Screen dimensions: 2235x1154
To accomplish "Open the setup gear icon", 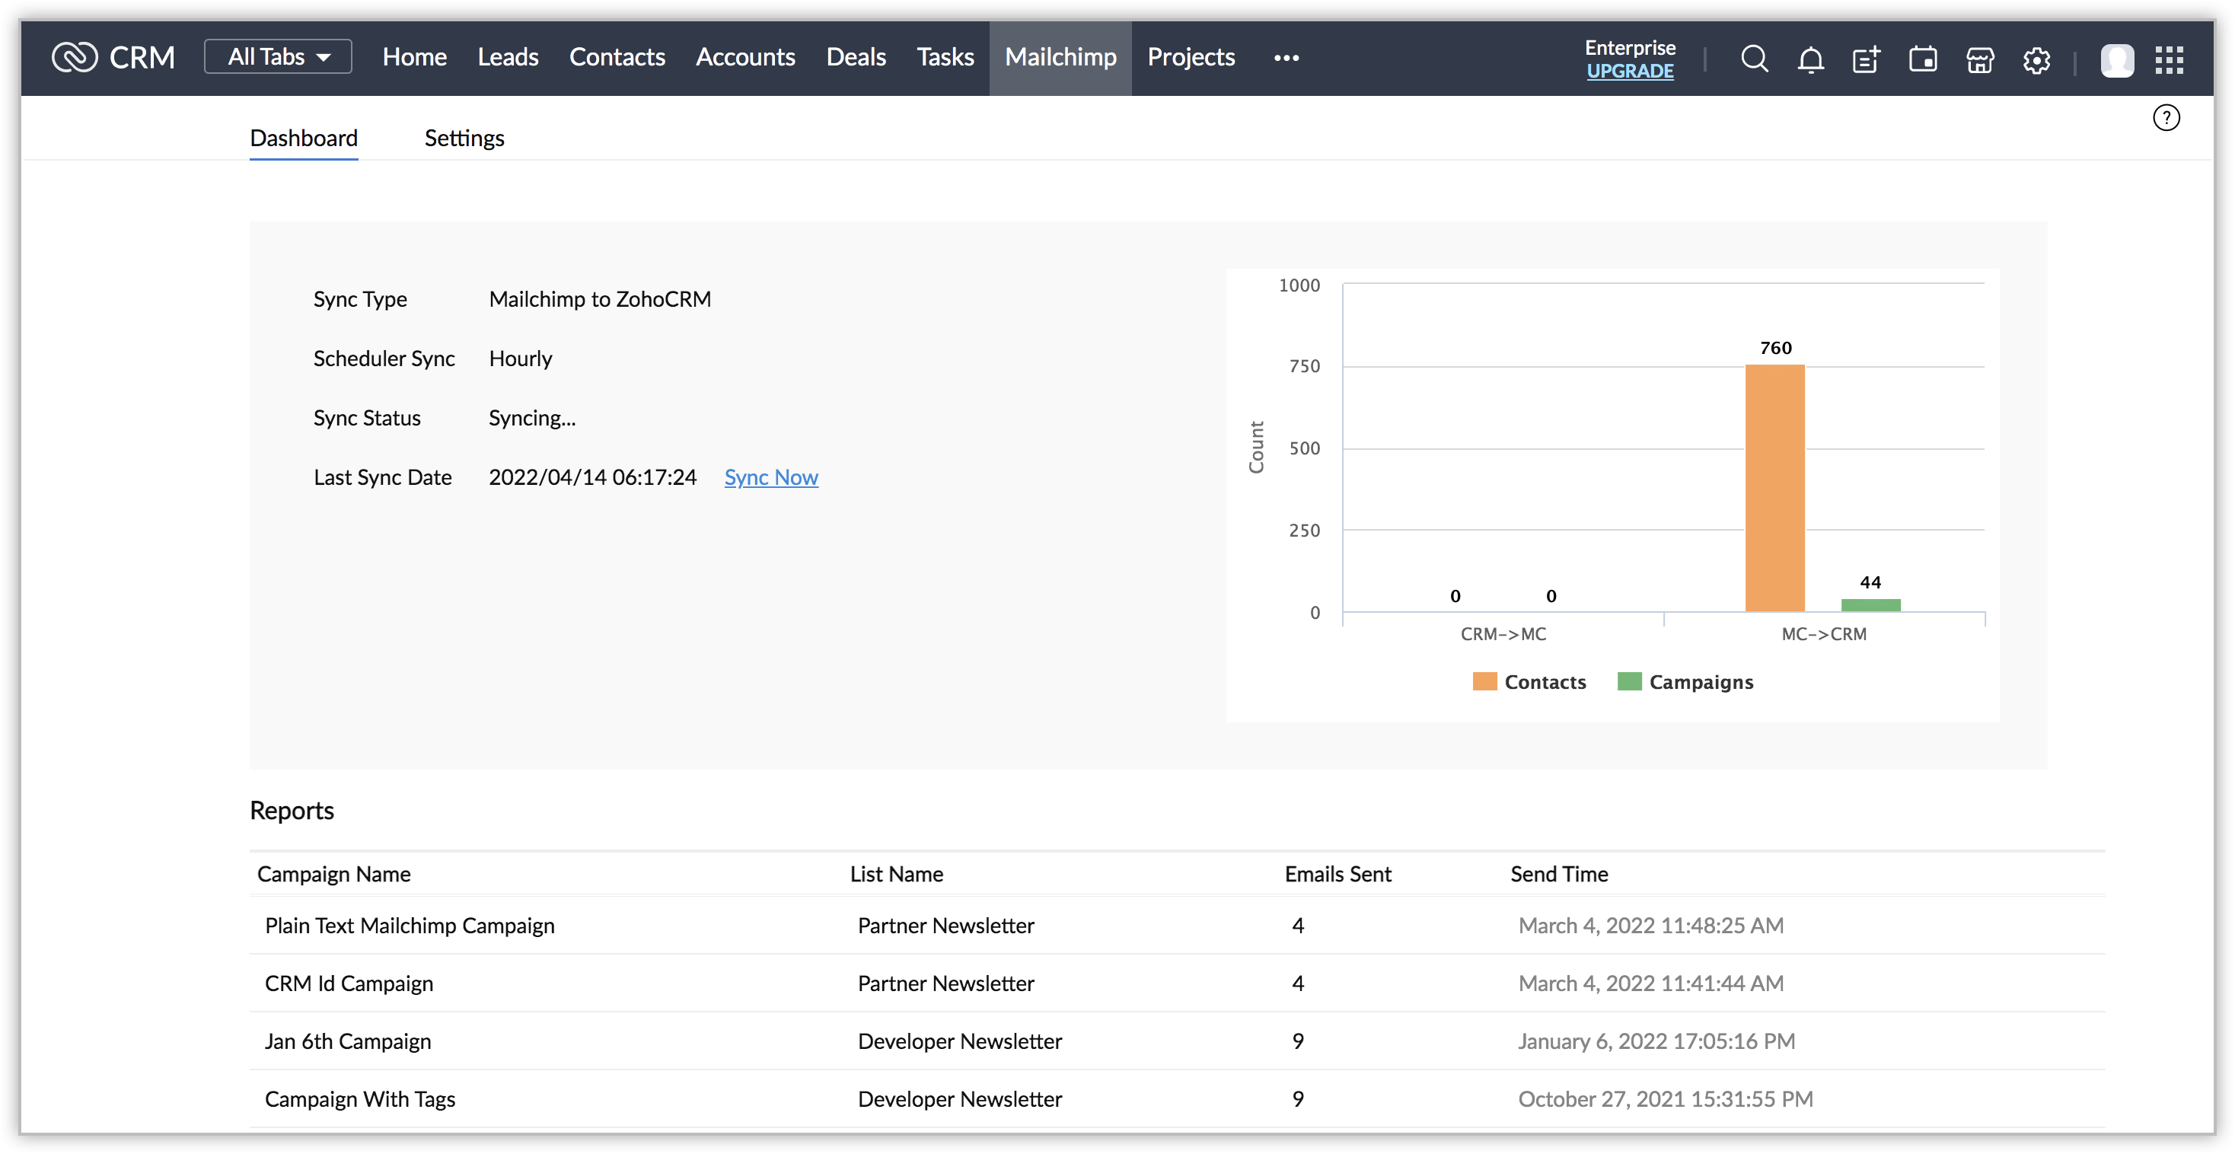I will coord(2036,61).
